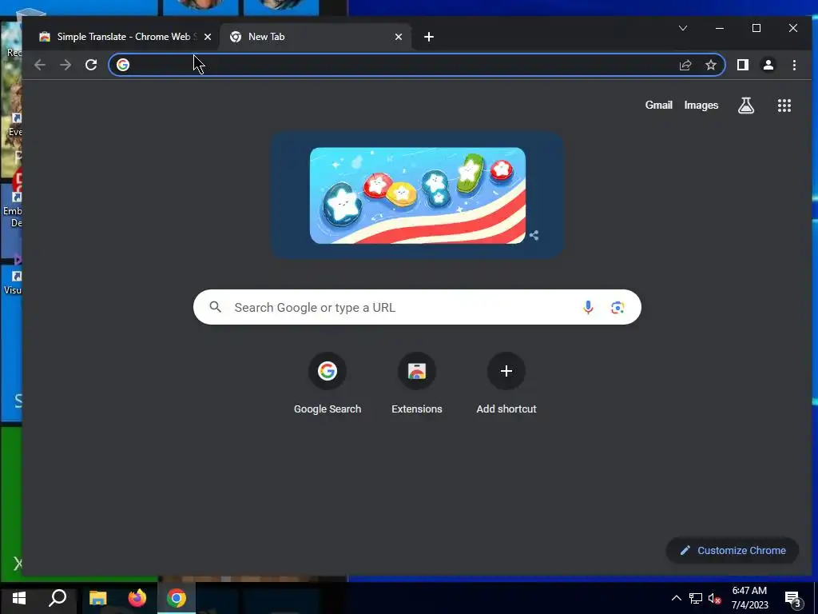Click the share page icon in address bar
This screenshot has width=818, height=614.
point(685,65)
